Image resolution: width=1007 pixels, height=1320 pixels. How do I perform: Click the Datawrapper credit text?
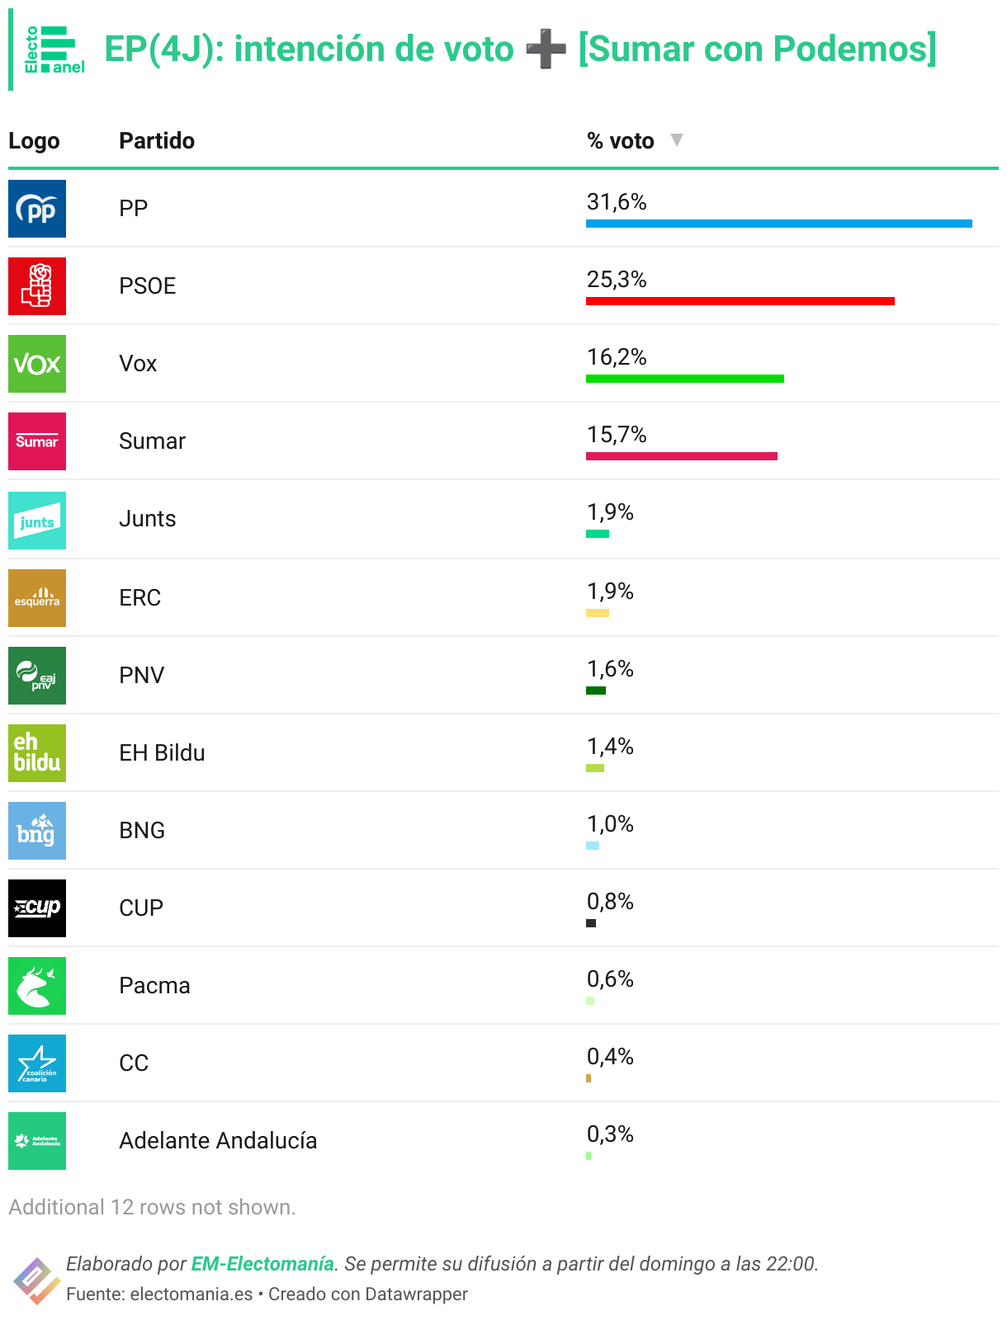coord(367,1294)
